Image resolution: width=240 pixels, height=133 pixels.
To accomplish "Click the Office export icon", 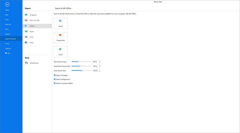I will click(26, 26).
